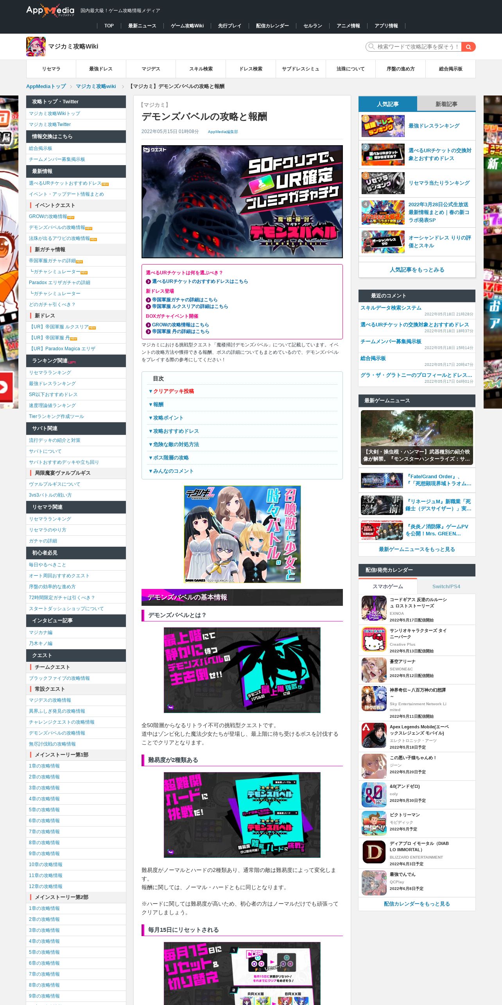Click the デタリキZ advertisement banner

(242, 534)
